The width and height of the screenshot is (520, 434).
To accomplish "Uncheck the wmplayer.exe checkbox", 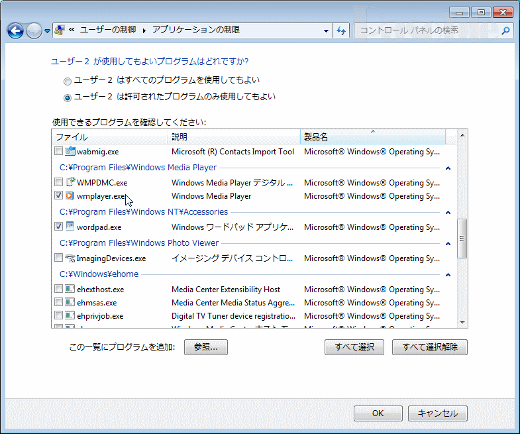I will (58, 195).
